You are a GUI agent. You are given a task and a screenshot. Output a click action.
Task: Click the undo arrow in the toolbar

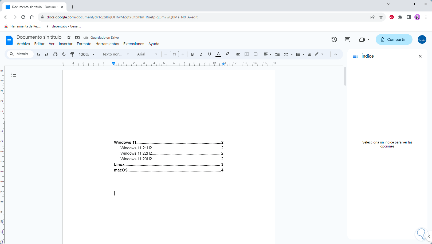tap(38, 54)
